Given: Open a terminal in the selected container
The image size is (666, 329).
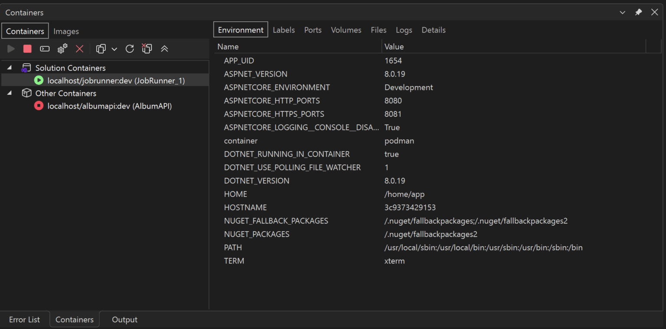Looking at the screenshot, I should (45, 48).
